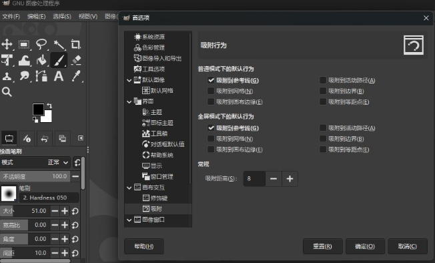
Task: Select the Zoom magnifier tool
Action: click(7, 92)
